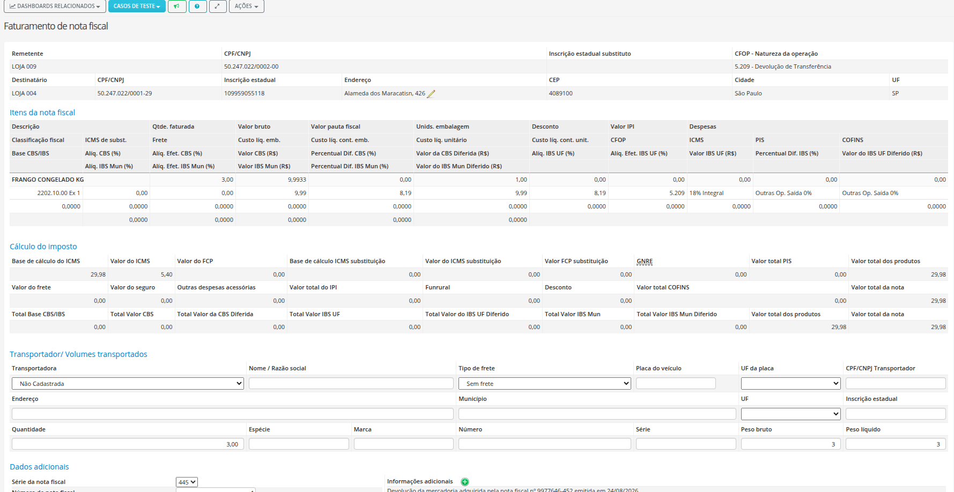Click the classification code 2202.10.00 Ex 1
Viewport: 954px width, 492px height.
[58, 193]
